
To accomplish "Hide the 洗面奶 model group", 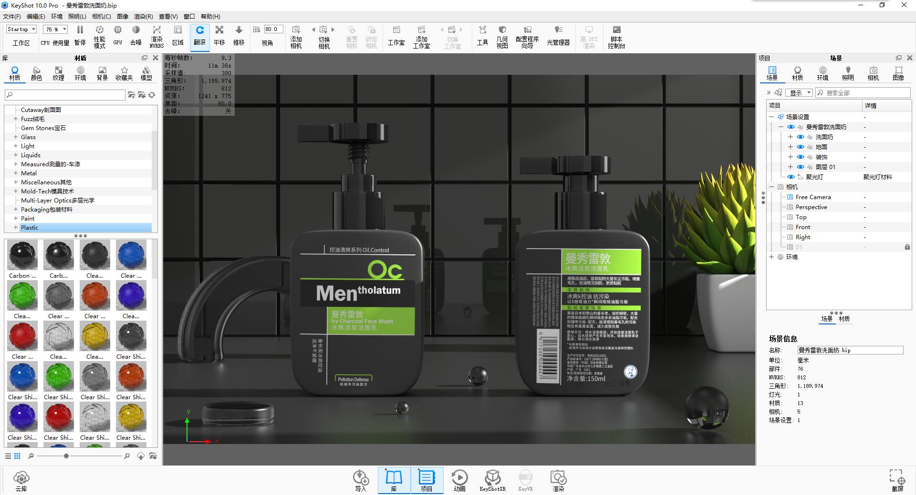I will pyautogui.click(x=801, y=137).
